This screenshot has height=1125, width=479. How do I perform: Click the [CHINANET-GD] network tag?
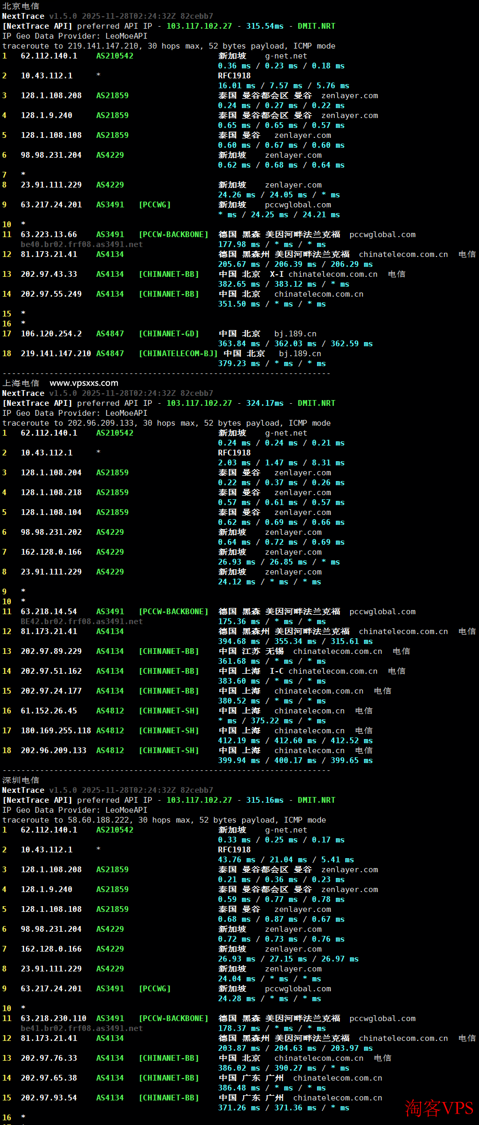point(169,334)
